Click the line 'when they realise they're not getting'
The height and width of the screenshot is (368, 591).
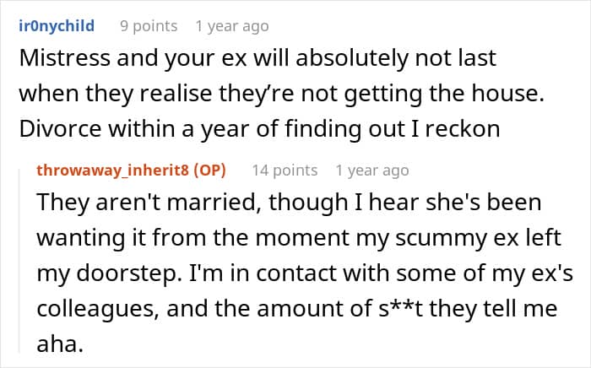coord(281,94)
